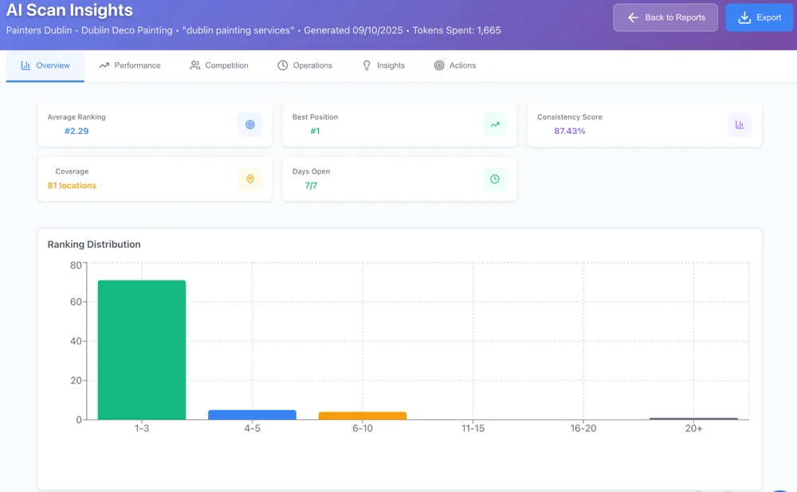The image size is (797, 492).
Task: Click the download icon in Export button
Action: [744, 18]
